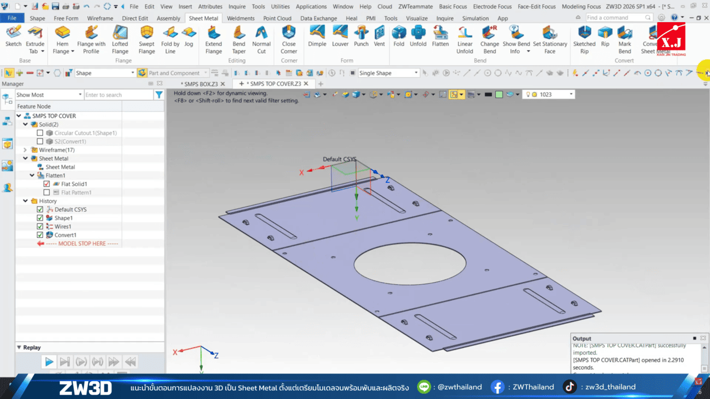
Task: Expand the Wireframe(17) tree node
Action: point(25,150)
